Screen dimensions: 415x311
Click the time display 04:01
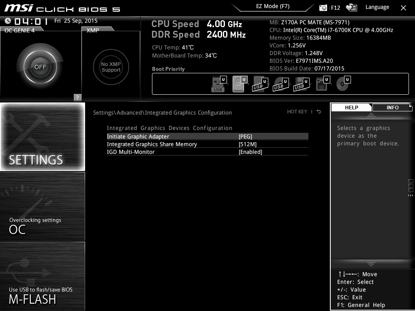31,21
